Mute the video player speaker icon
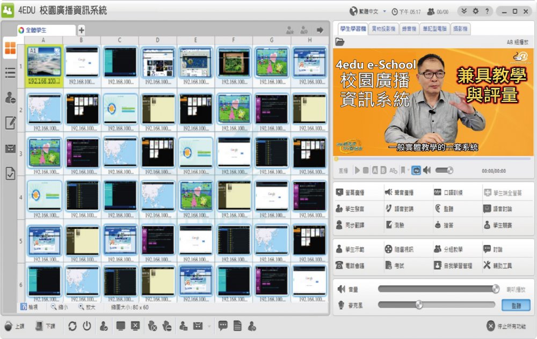 point(427,170)
